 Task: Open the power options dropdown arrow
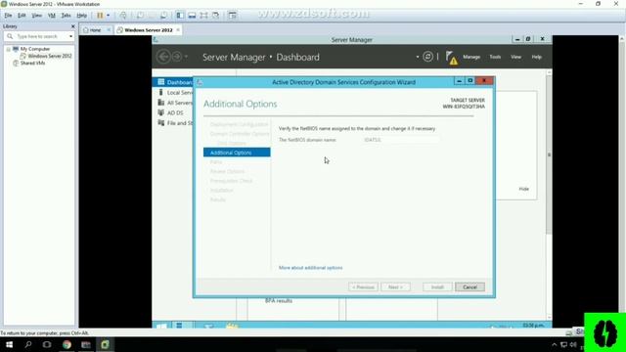coord(108,16)
